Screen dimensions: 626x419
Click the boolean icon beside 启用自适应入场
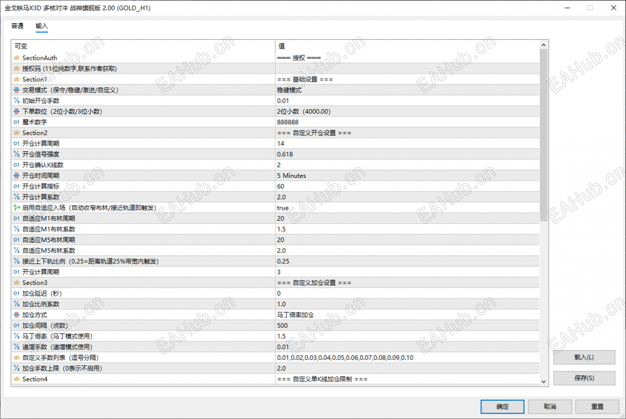tap(16, 208)
